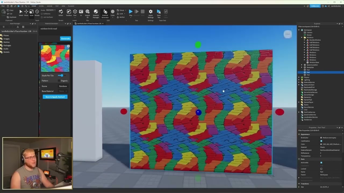Undo the last action in quick access bar

click(26, 6)
